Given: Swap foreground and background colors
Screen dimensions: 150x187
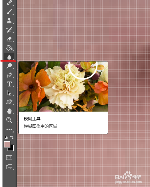Looking at the screenshot, I should 12,137.
